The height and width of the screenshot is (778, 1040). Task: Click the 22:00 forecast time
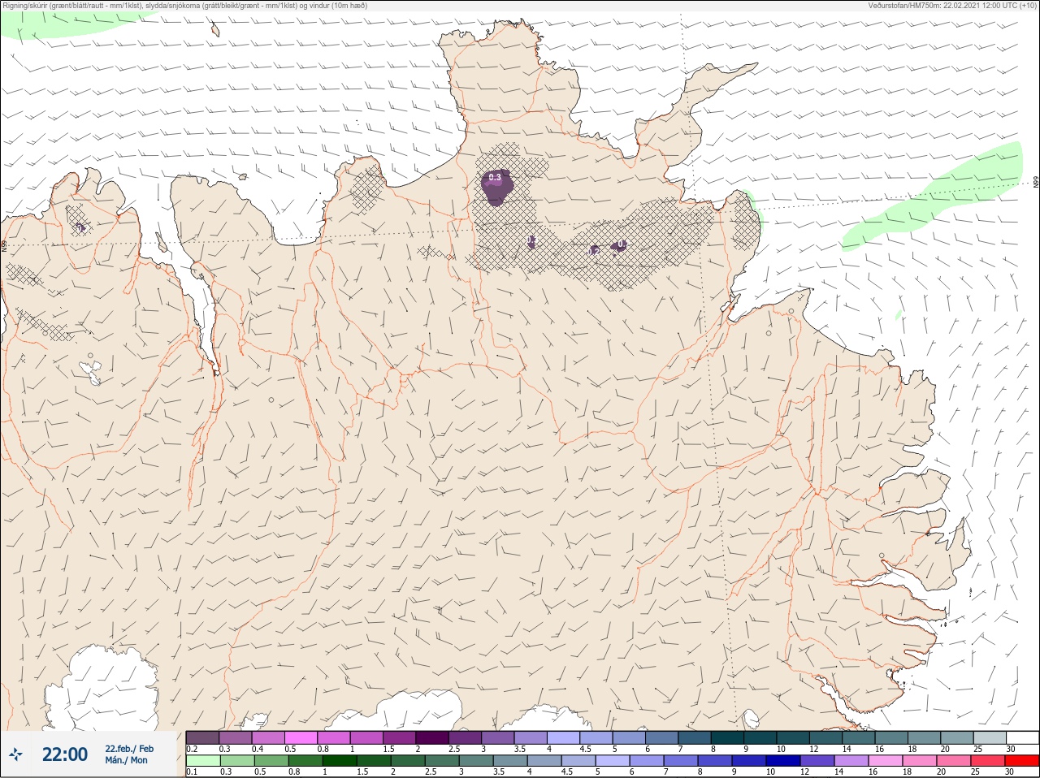(x=64, y=754)
